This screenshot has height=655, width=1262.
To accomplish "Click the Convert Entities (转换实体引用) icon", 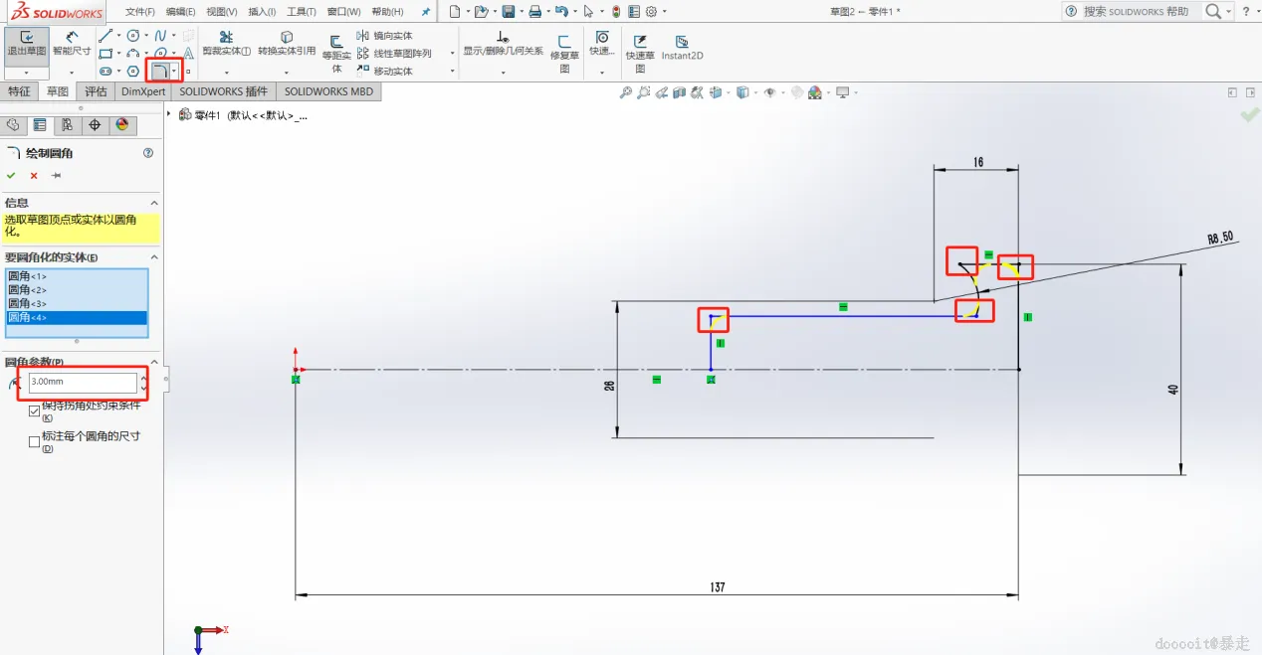I will click(287, 44).
